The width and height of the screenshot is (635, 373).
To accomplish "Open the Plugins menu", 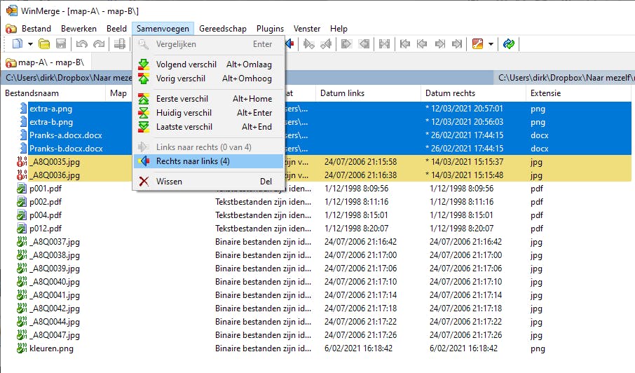I will click(x=270, y=29).
